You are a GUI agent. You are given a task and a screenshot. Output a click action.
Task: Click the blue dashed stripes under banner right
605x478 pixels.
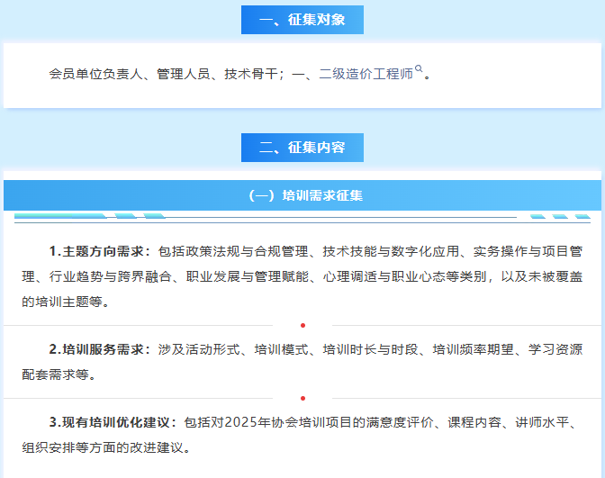(559, 216)
